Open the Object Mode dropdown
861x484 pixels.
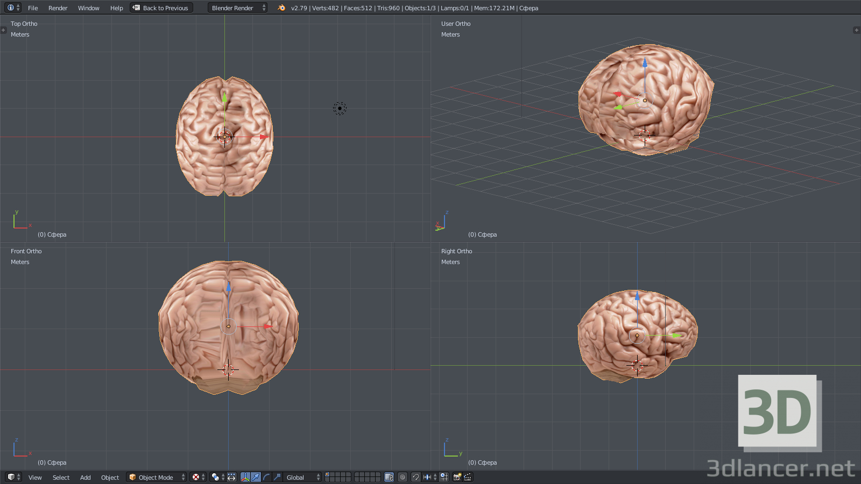click(155, 477)
